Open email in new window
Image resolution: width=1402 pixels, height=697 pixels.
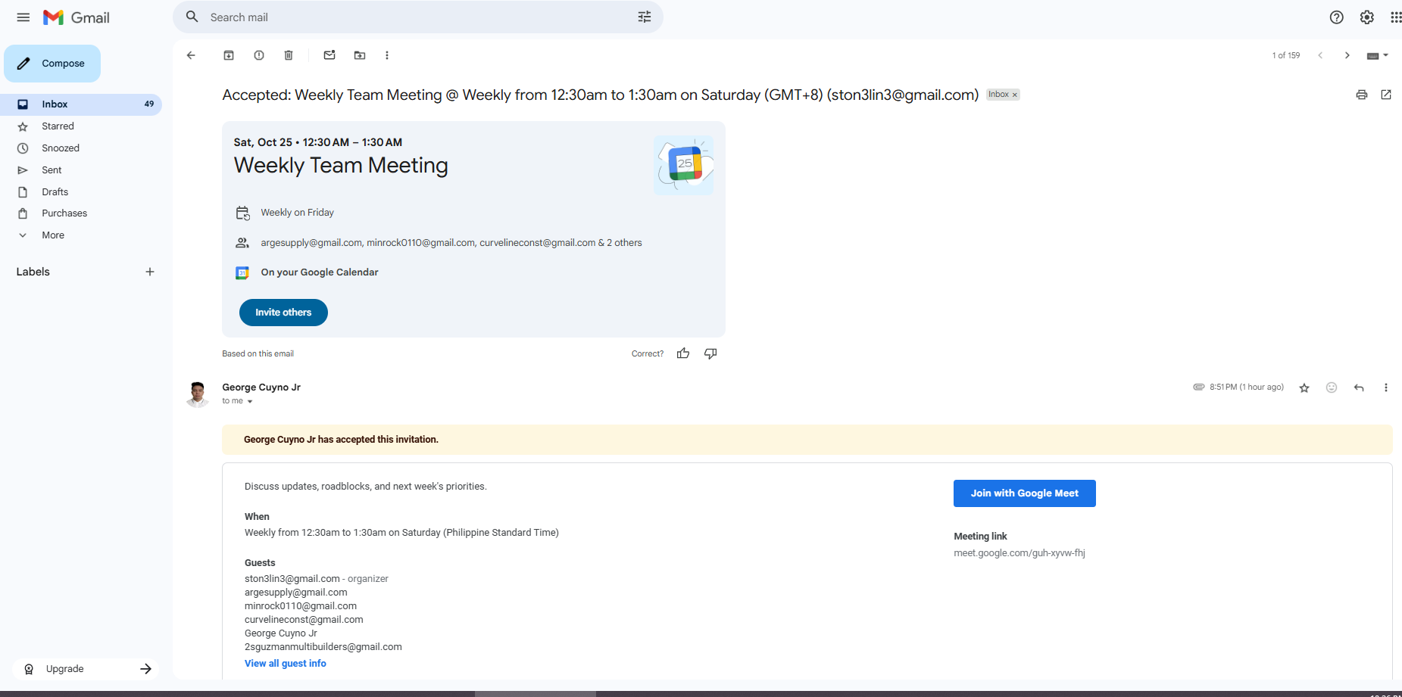(x=1386, y=95)
